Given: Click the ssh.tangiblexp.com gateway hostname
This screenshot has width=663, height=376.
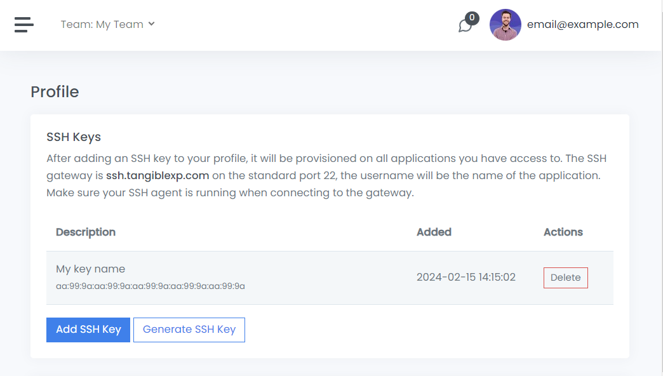Looking at the screenshot, I should pos(157,175).
